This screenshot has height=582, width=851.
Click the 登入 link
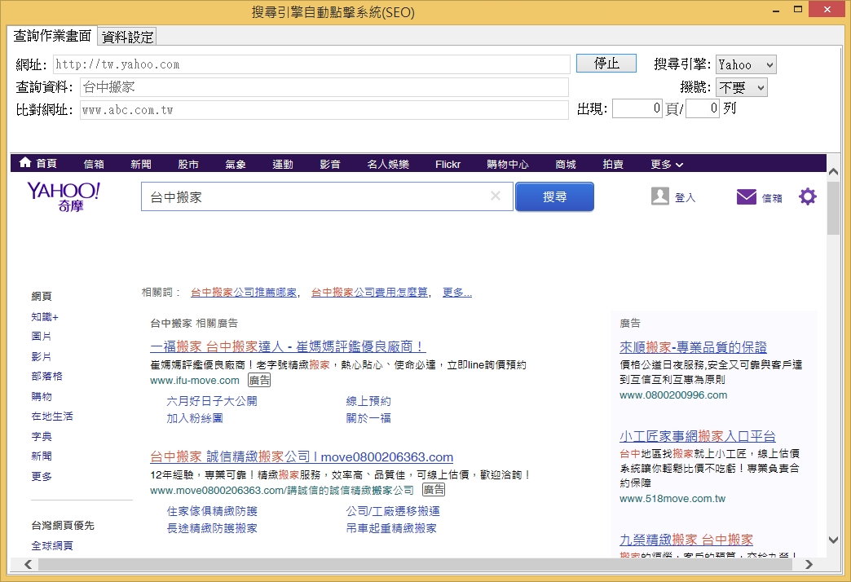(x=685, y=197)
